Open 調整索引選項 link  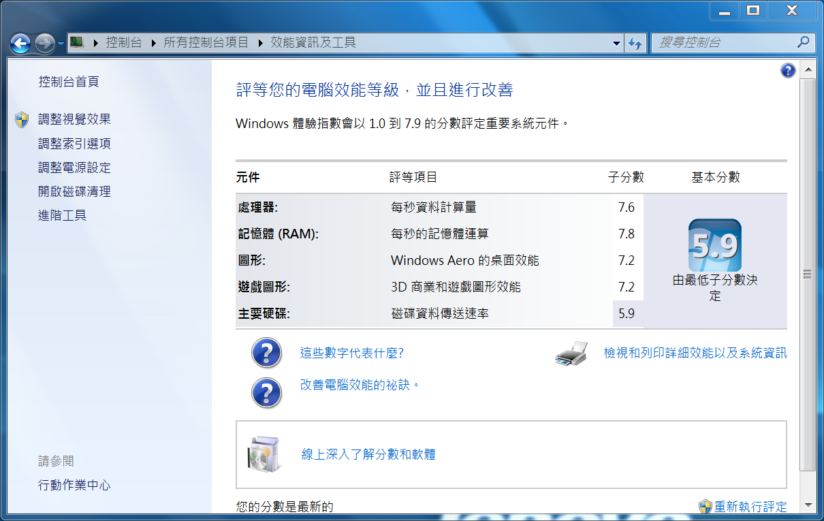tap(74, 144)
